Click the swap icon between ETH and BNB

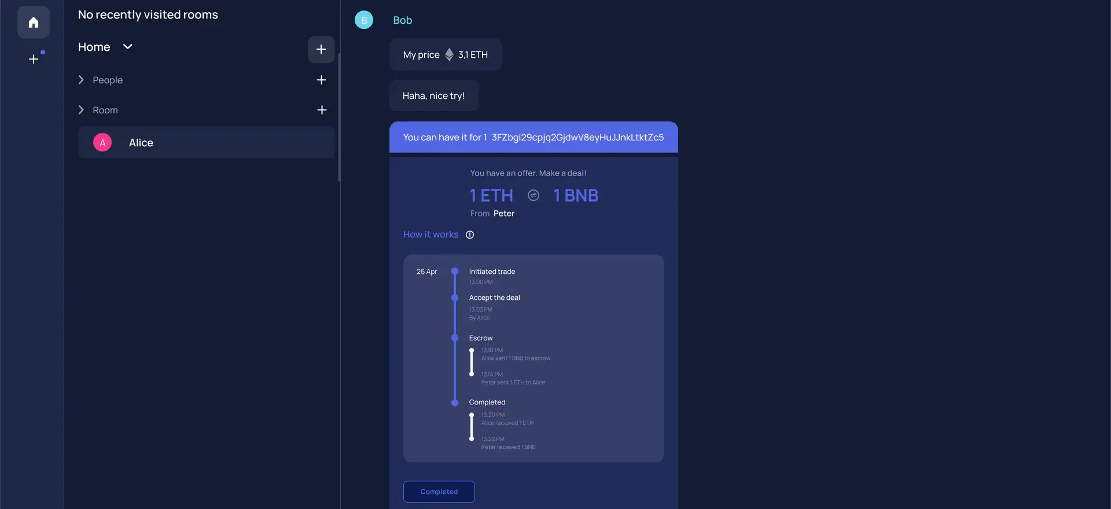coord(534,196)
